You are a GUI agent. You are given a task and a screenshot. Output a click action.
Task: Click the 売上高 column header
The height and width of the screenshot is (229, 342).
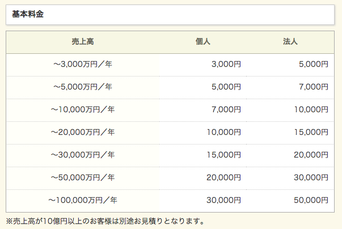click(x=83, y=42)
